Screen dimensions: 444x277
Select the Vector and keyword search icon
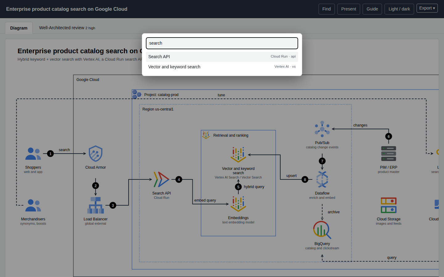click(x=238, y=155)
